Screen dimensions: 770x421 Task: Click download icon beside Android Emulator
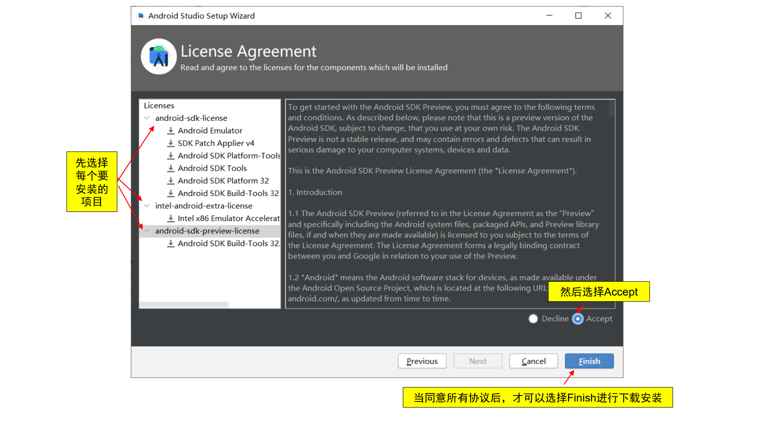pos(171,131)
